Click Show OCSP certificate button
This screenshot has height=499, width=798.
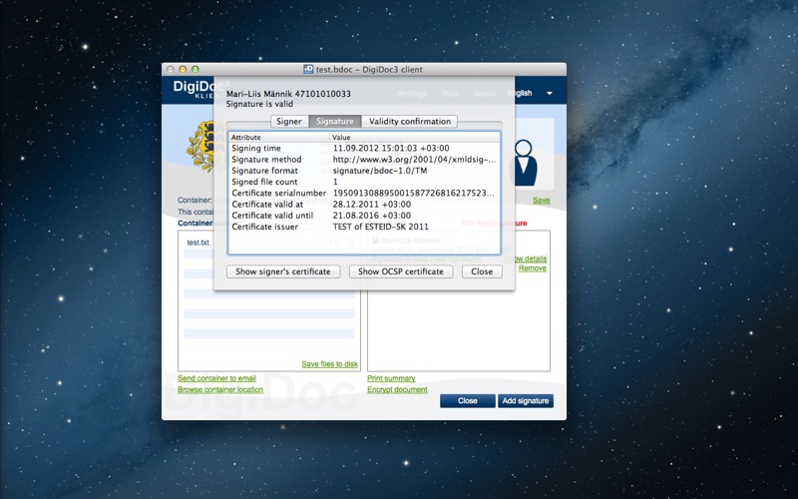tap(401, 271)
